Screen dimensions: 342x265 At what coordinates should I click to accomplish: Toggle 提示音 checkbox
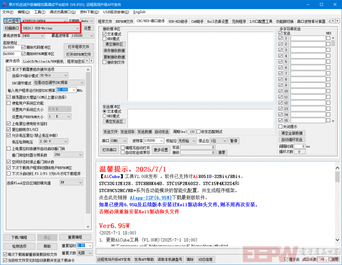tap(286, 259)
